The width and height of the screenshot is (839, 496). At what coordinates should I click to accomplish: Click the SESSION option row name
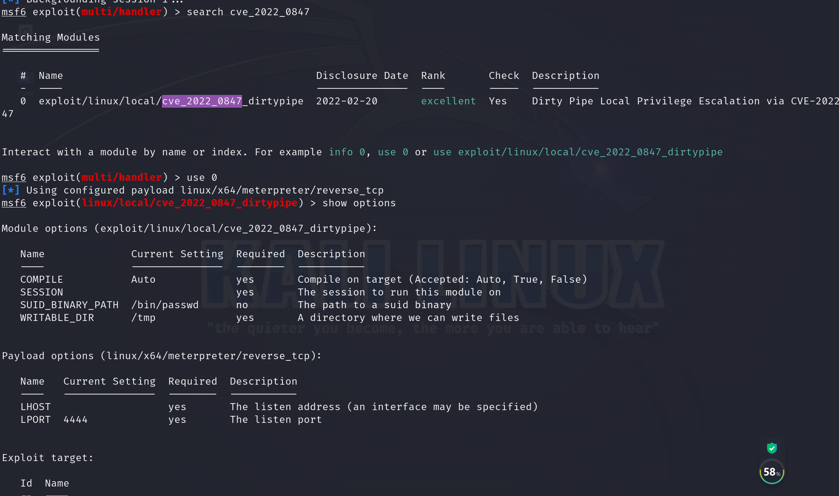42,292
